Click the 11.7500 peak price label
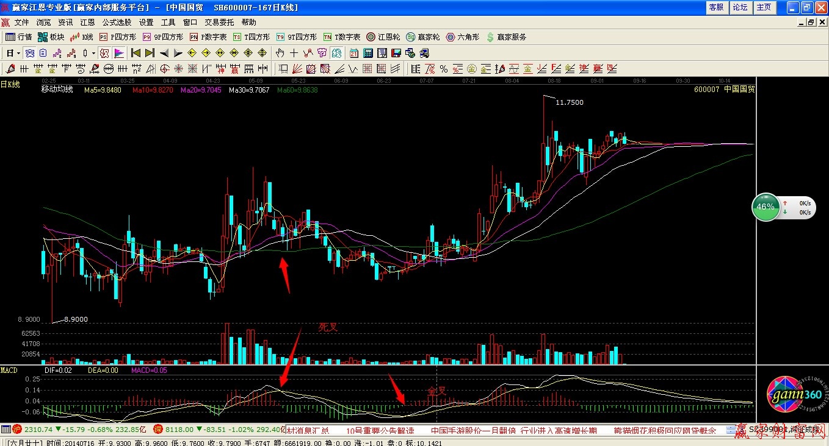829x446 pixels. (x=569, y=102)
